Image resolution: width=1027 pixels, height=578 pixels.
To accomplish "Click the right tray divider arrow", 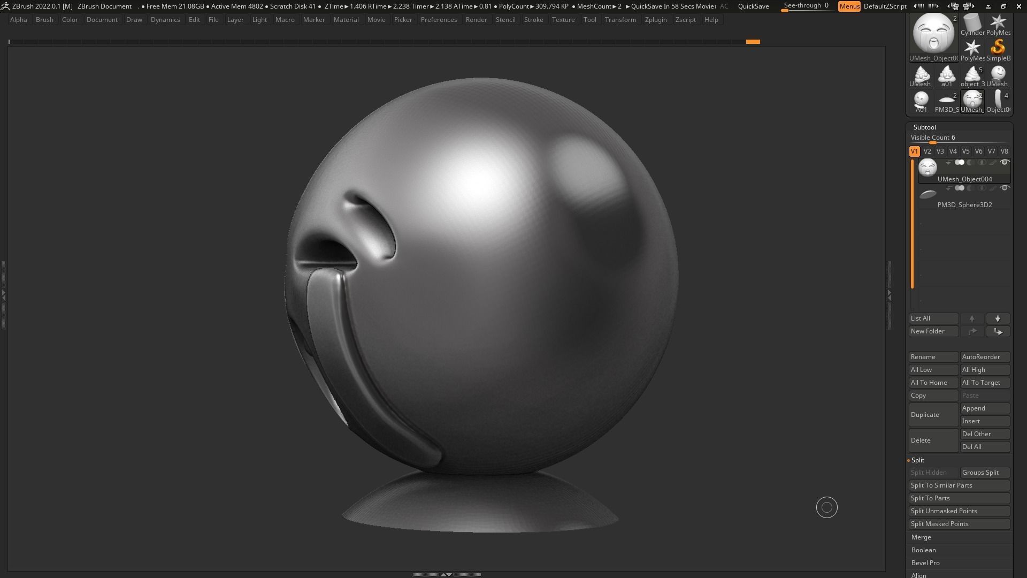I will (x=889, y=294).
